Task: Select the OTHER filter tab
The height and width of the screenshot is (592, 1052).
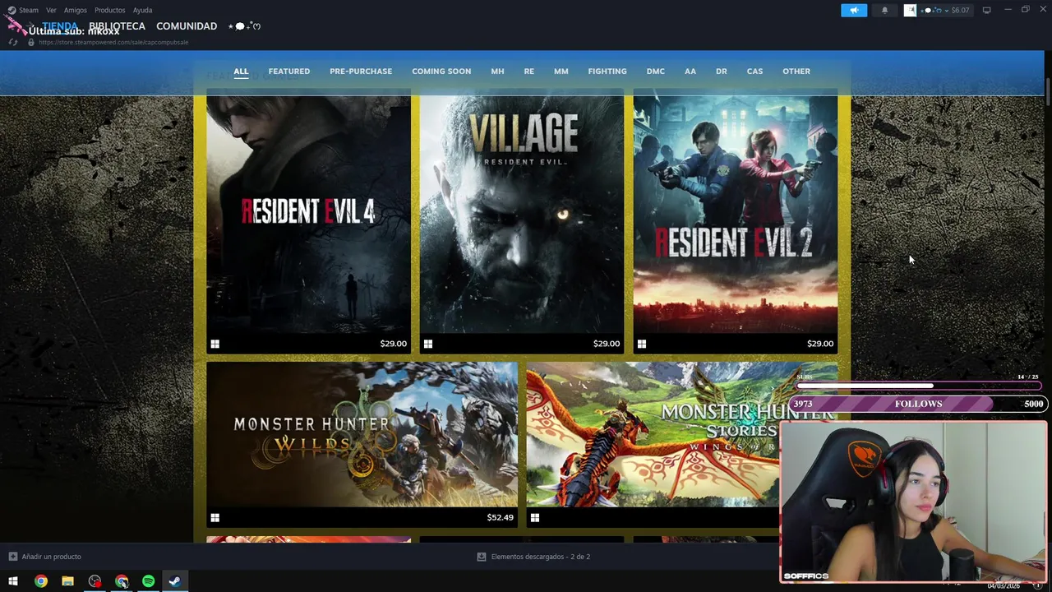Action: (x=796, y=72)
